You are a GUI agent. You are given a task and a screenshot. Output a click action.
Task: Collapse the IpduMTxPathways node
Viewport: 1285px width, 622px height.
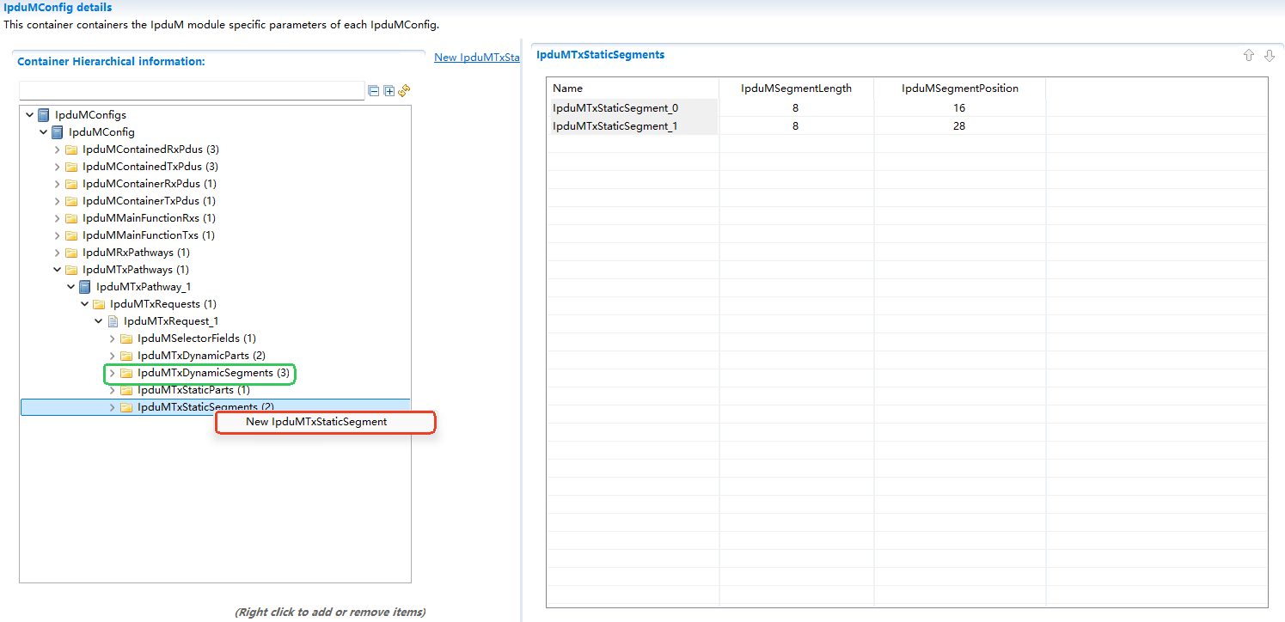tap(58, 270)
